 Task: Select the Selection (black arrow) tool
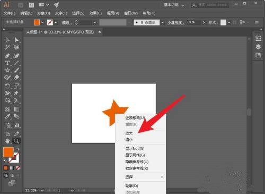(7, 40)
